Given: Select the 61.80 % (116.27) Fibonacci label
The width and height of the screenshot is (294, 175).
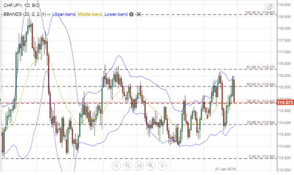Looking at the screenshot, I should point(261,67).
